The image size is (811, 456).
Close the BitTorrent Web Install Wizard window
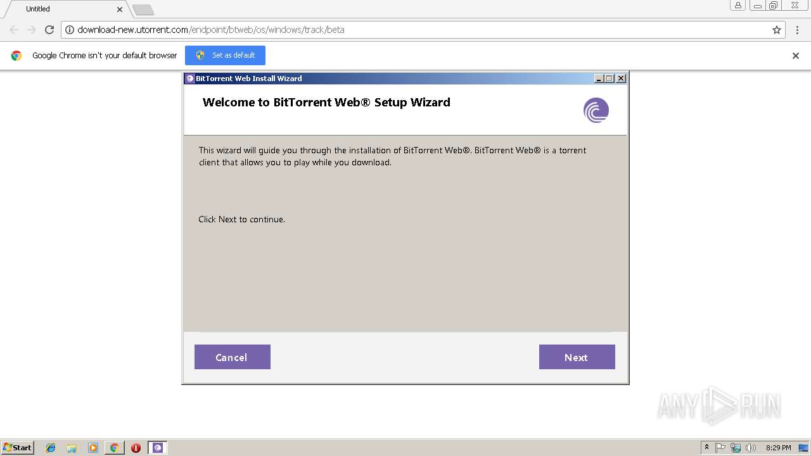tap(621, 79)
